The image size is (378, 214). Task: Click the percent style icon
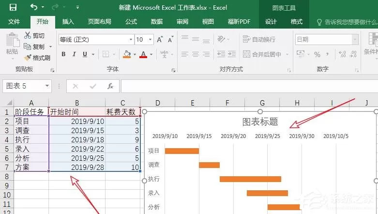pos(317,54)
